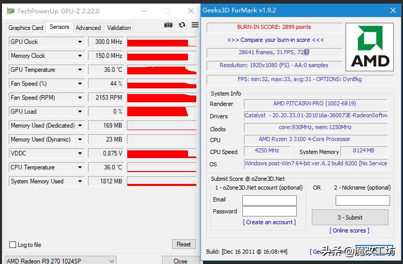Go to the Validation tab
This screenshot has height=264, width=403.
(119, 28)
